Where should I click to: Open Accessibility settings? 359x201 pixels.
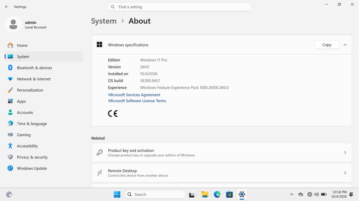[44, 146]
